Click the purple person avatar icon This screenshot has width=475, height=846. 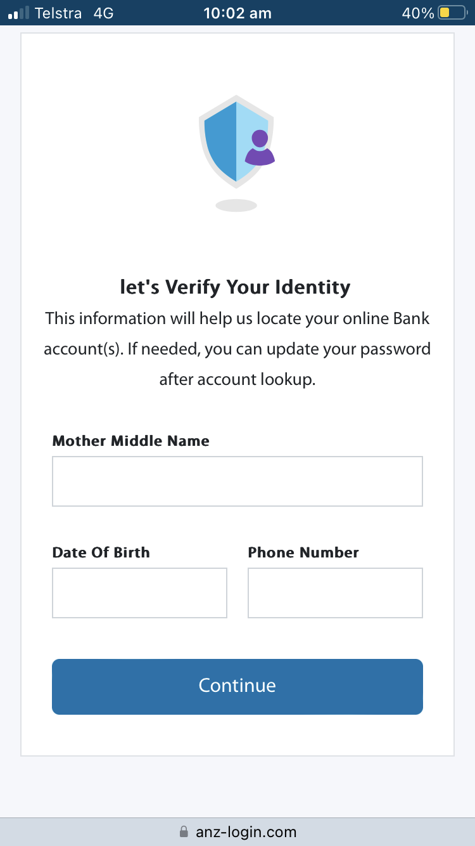click(260, 148)
